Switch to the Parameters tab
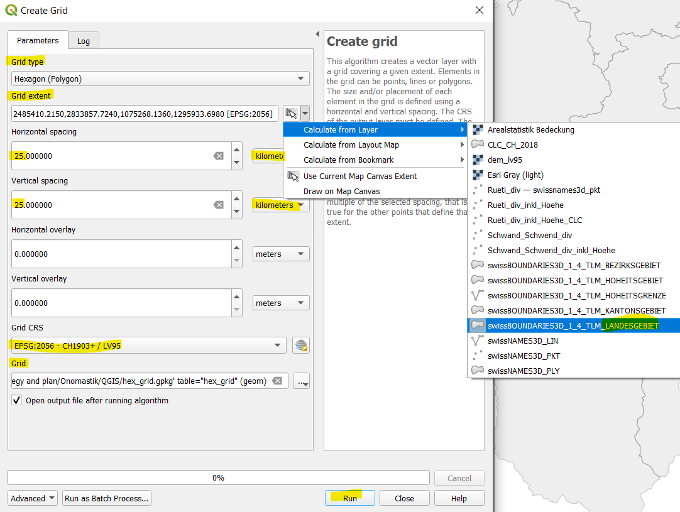The height and width of the screenshot is (512, 680). [38, 40]
